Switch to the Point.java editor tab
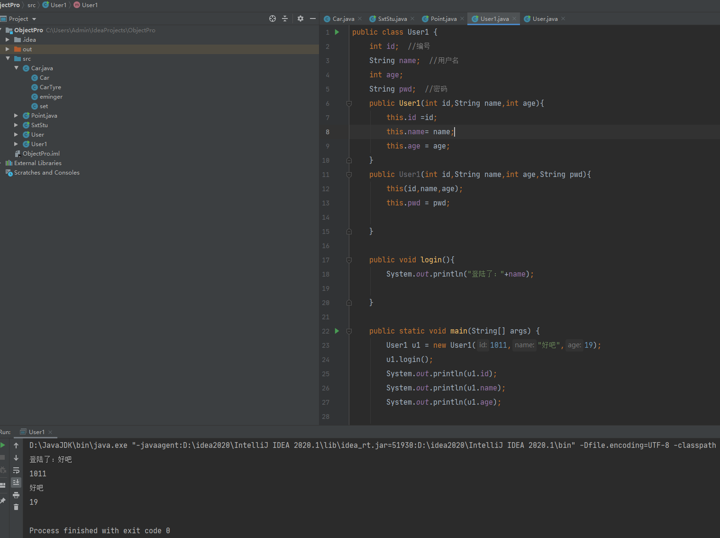Image resolution: width=720 pixels, height=538 pixels. [x=443, y=19]
